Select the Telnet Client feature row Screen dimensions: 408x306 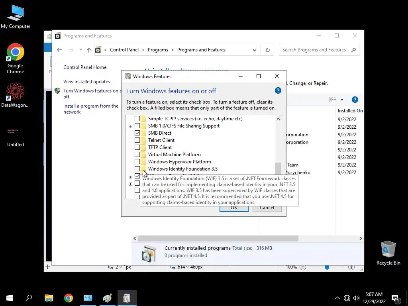pyautogui.click(x=161, y=140)
